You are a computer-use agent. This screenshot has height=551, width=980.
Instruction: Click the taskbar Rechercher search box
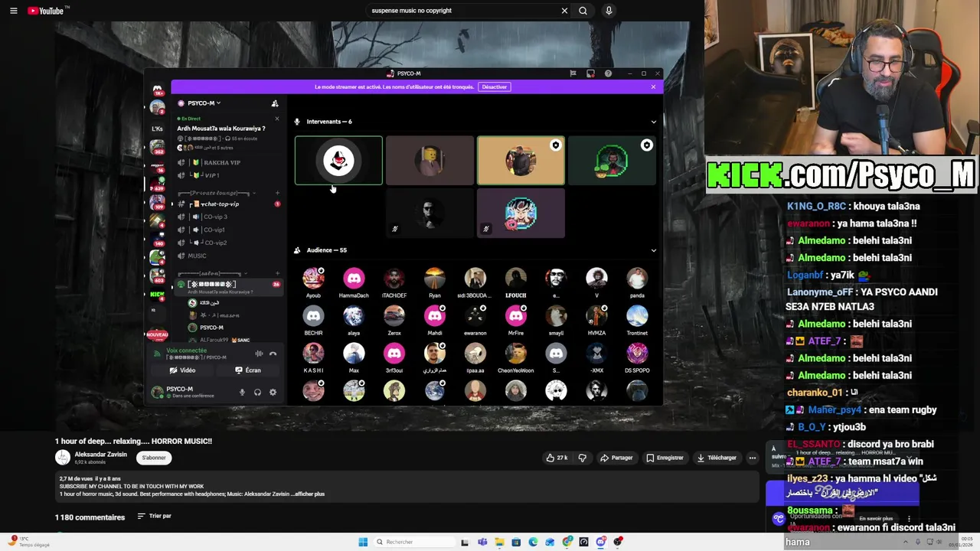tap(413, 542)
